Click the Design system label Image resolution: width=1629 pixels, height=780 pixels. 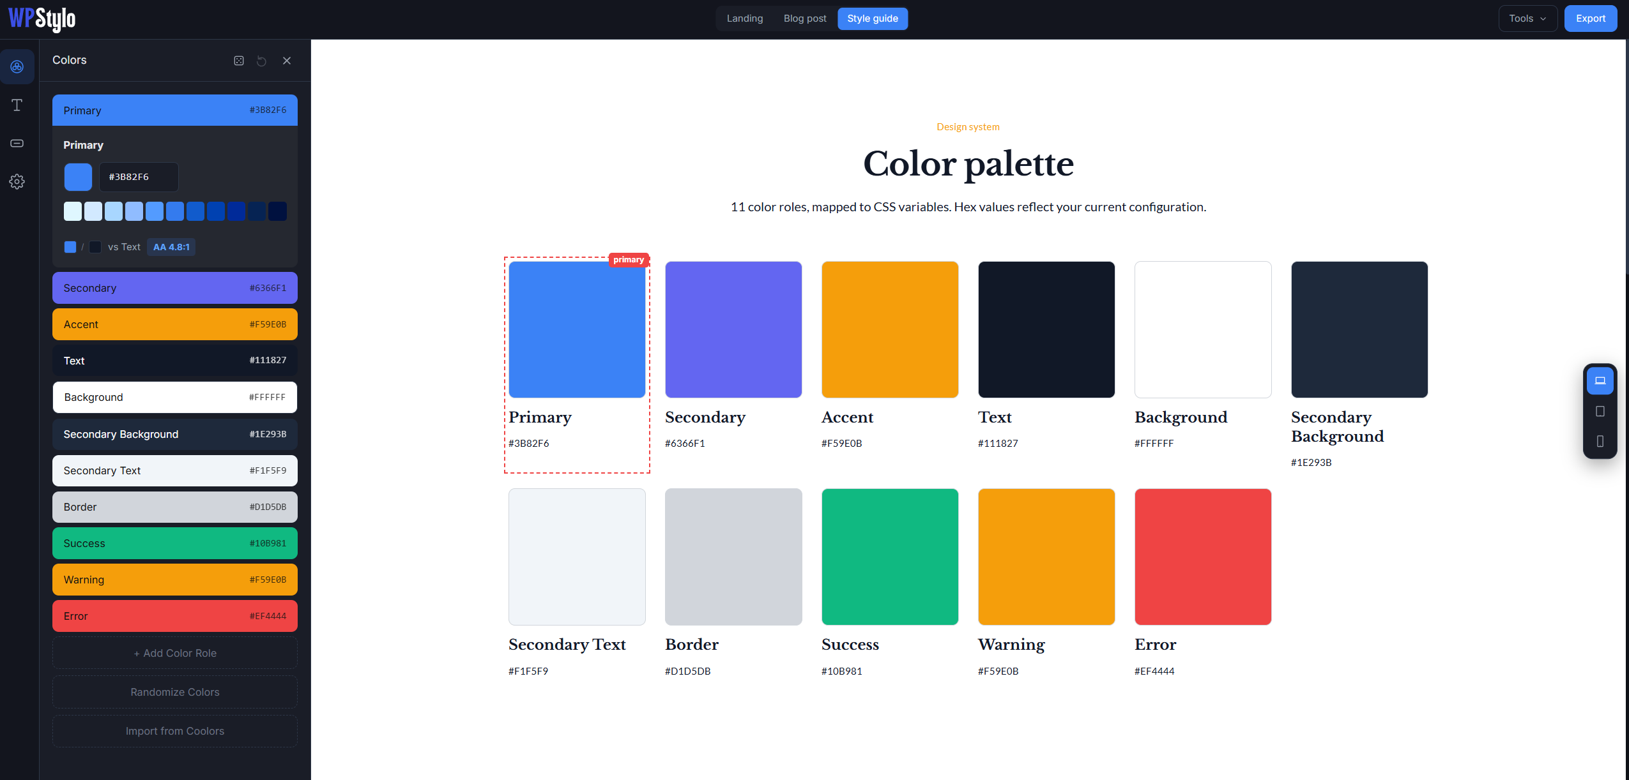tap(968, 127)
